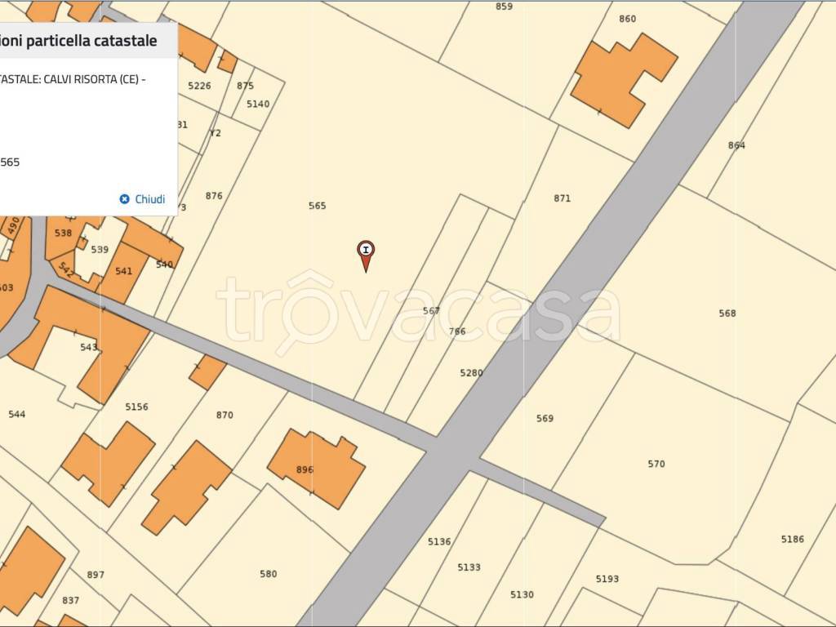Click the popup title 'particella catastale'
Screen dimensions: 836x627
(79, 41)
